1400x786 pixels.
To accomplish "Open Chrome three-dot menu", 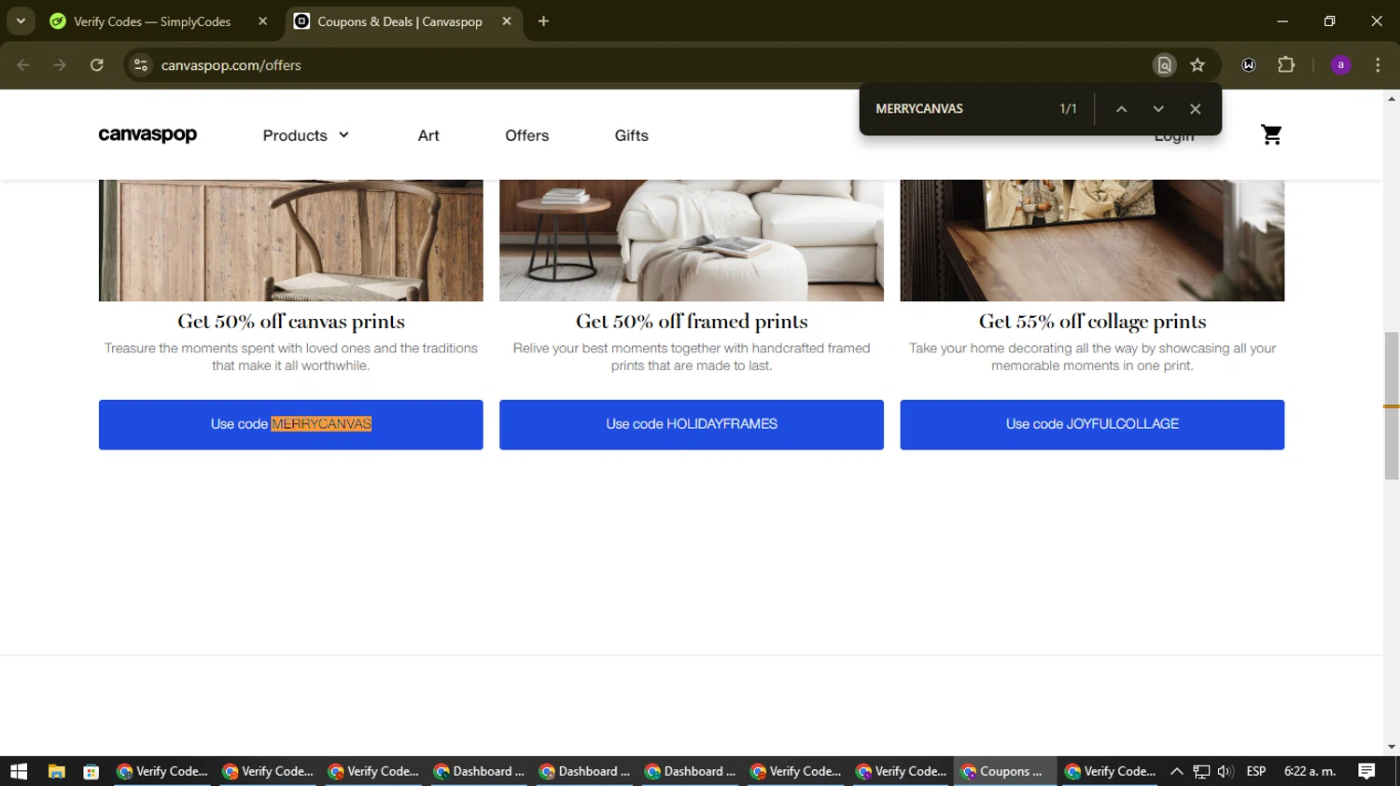I will [x=1378, y=65].
